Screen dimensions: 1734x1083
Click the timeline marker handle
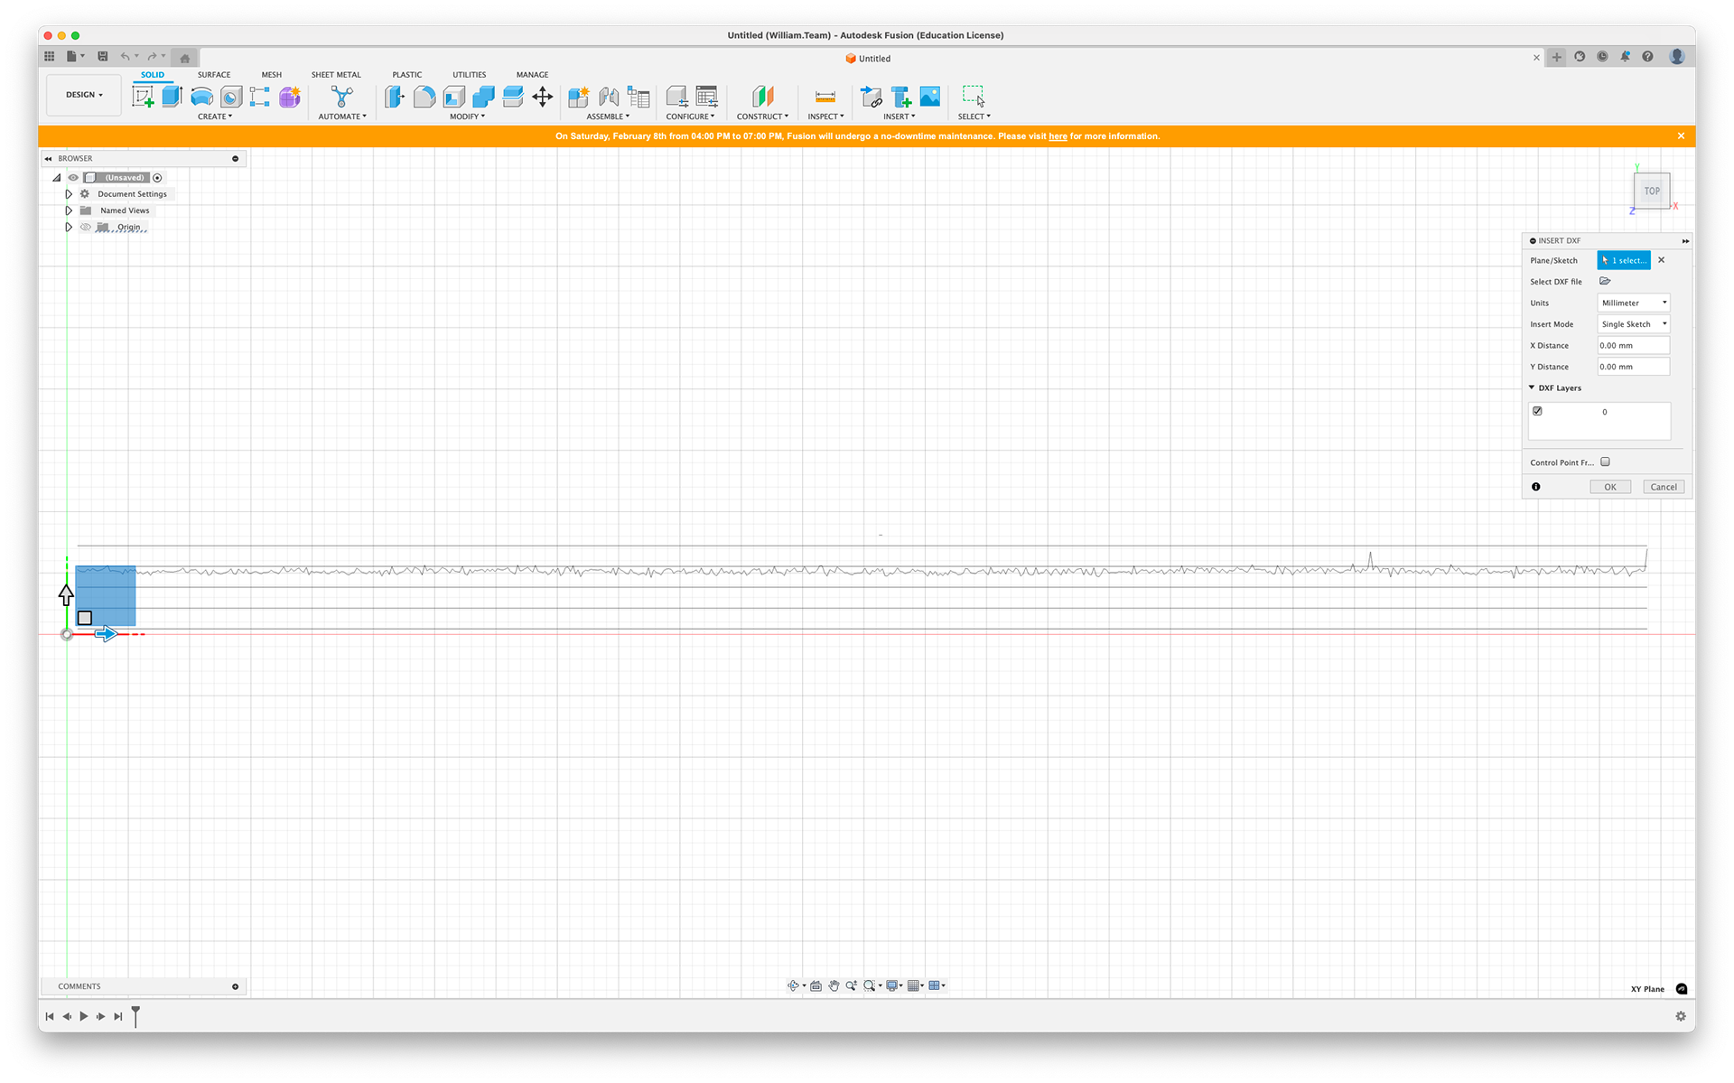coord(135,1015)
